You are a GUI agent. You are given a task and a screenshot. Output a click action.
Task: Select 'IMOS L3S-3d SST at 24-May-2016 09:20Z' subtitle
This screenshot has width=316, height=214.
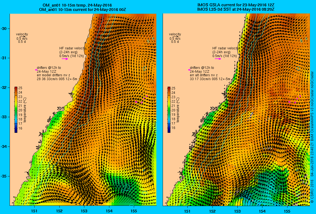tap(236, 9)
